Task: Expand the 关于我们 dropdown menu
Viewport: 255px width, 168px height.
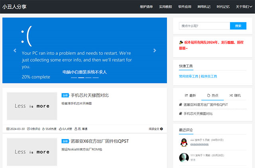Action: tap(244, 7)
